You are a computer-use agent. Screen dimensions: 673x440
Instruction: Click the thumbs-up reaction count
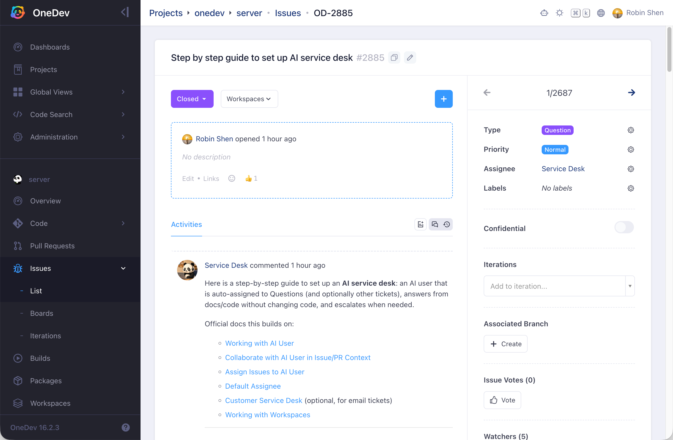tap(251, 178)
